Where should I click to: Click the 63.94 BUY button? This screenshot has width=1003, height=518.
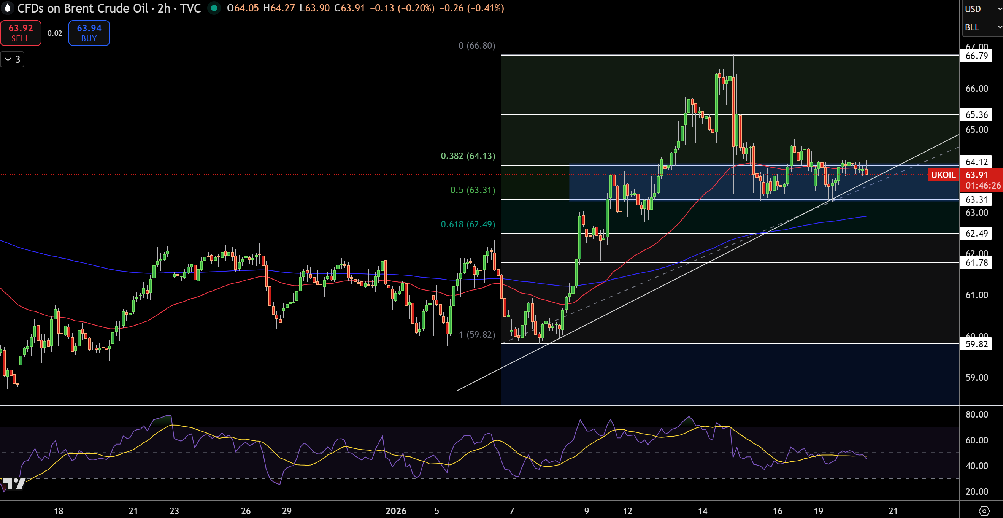click(x=89, y=33)
